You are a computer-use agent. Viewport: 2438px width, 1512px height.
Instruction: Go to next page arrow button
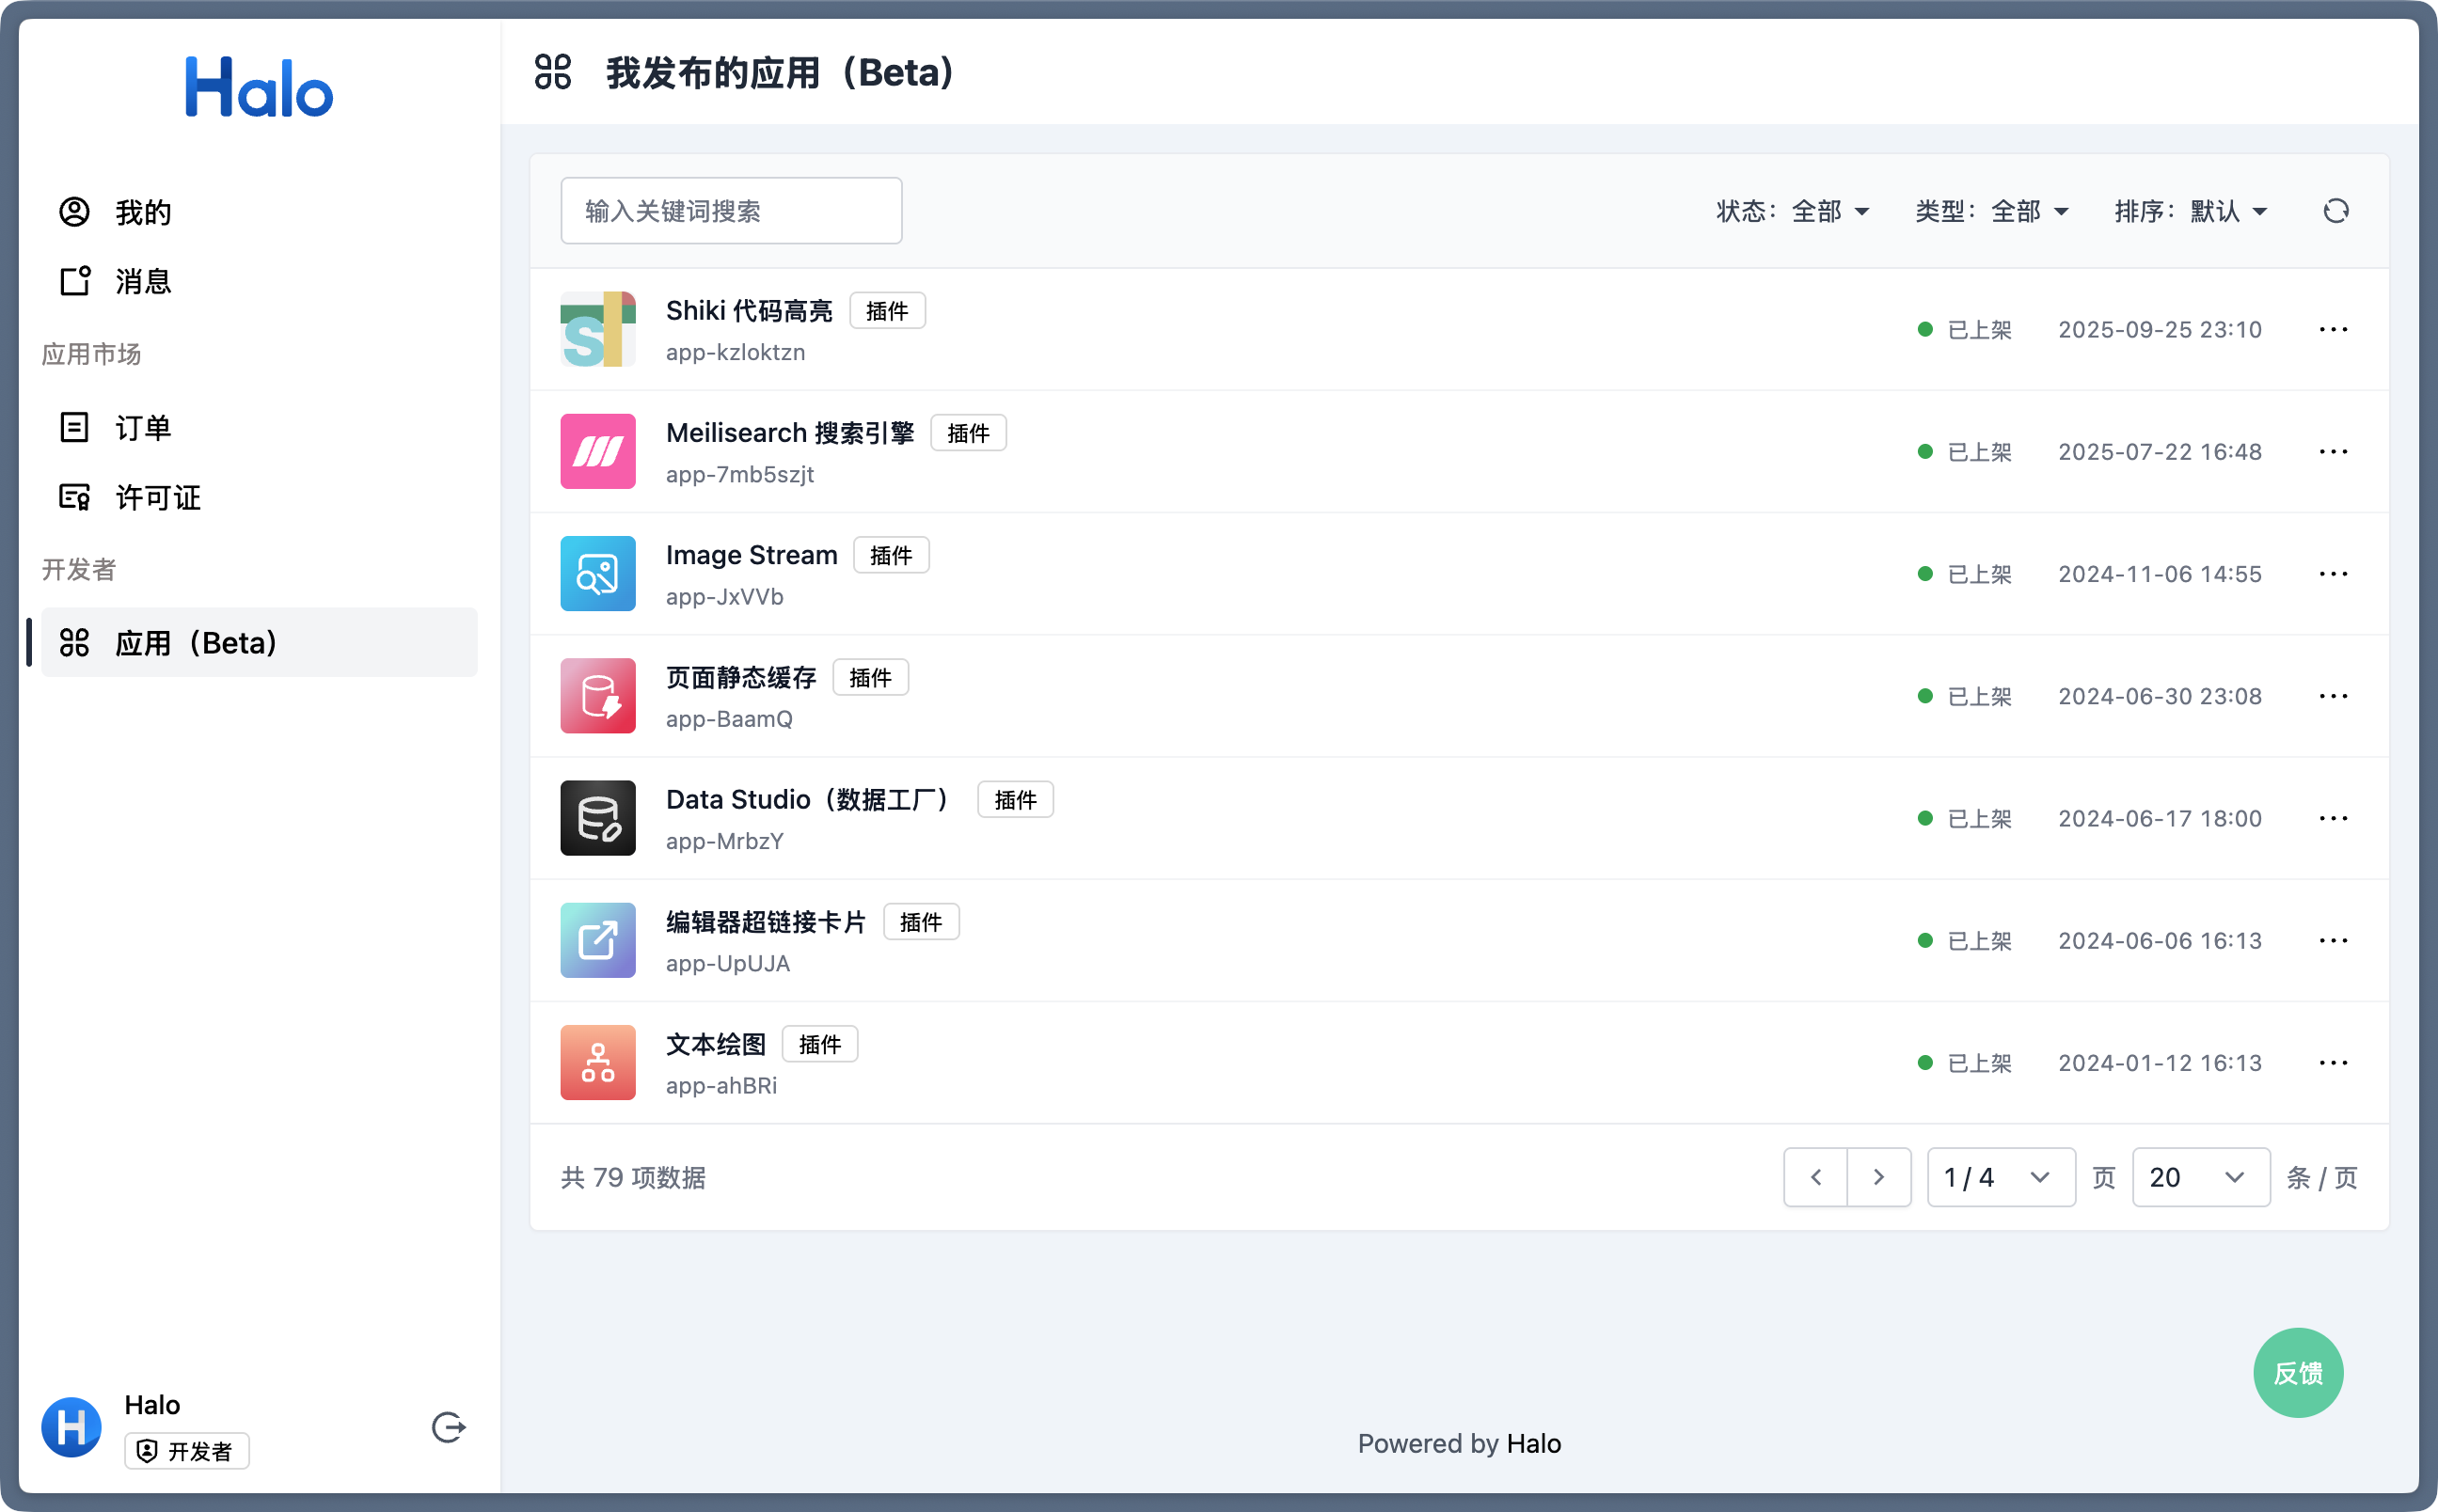(1878, 1178)
